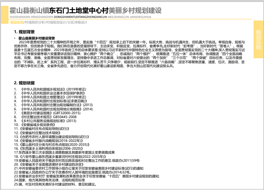Switch to the 村域现状分析 section
Screen dimensions: 264x190
pyautogui.click(x=35, y=22)
